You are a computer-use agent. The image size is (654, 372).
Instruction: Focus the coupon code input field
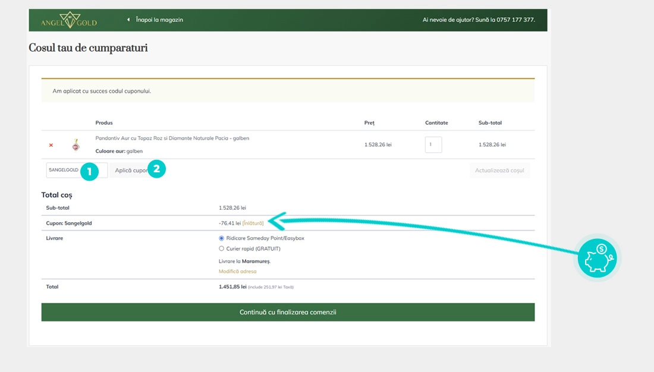[64, 171]
